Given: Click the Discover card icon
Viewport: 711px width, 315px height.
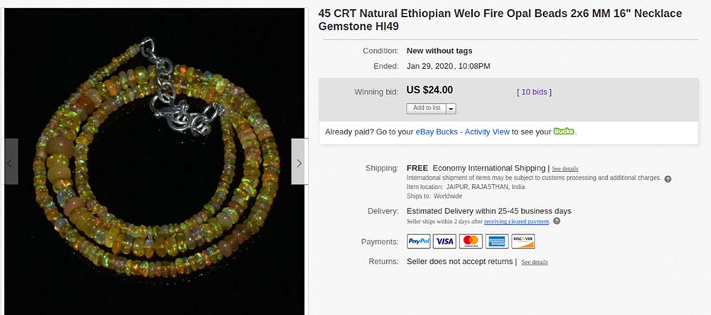Looking at the screenshot, I should pos(523,242).
